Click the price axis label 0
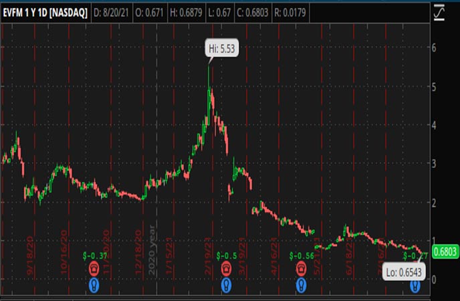This screenshot has width=460, height=301. tap(434, 279)
